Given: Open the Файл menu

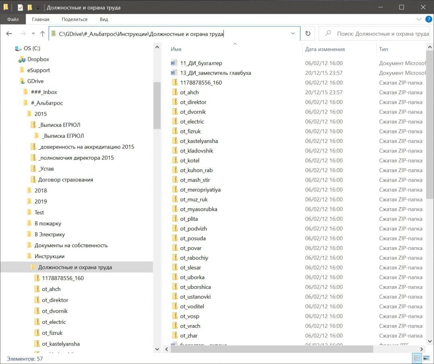Looking at the screenshot, I should click(13, 19).
